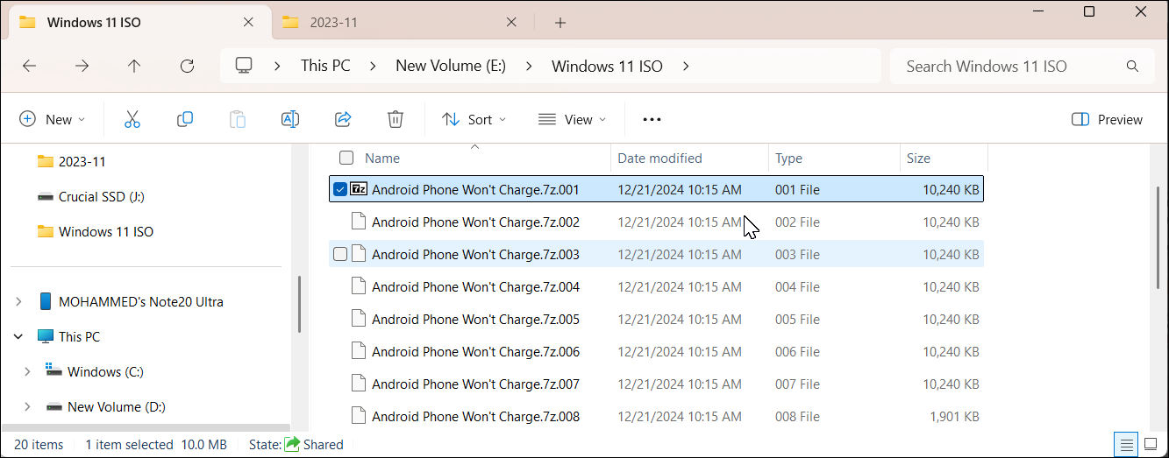The width and height of the screenshot is (1169, 458).
Task: Open the View dropdown menu
Action: point(573,119)
